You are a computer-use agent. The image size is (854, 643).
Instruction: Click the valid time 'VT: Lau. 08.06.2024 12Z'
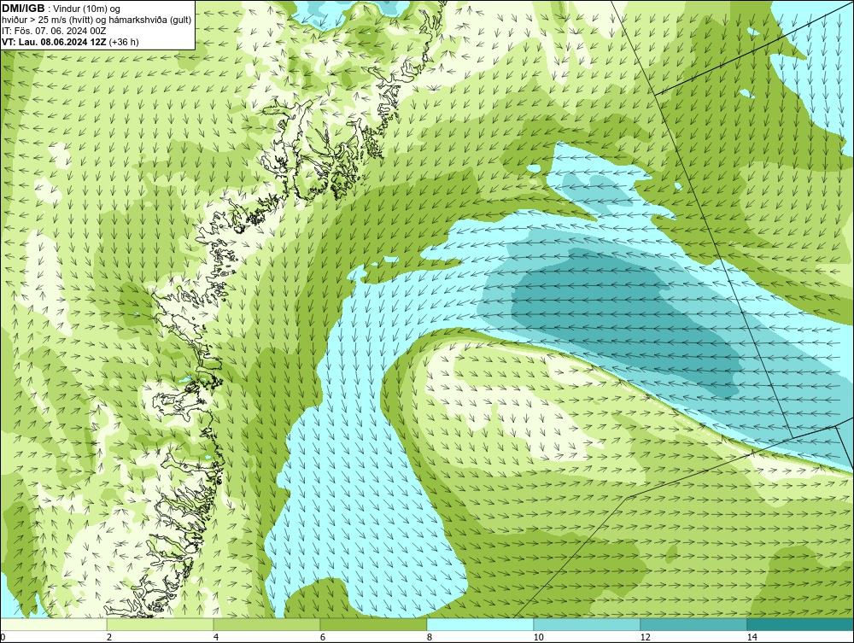(x=55, y=42)
